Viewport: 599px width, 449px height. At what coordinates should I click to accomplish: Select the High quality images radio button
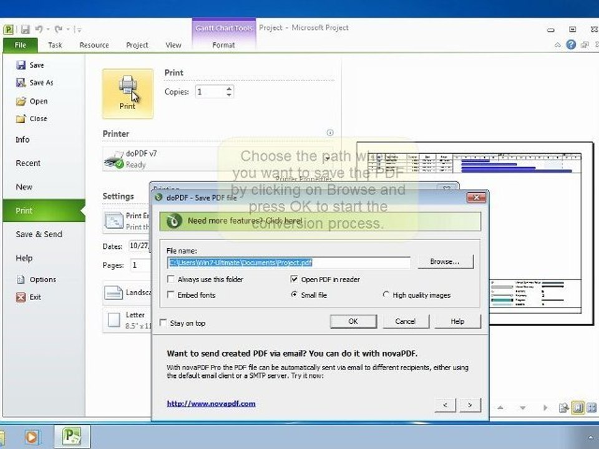click(x=386, y=295)
